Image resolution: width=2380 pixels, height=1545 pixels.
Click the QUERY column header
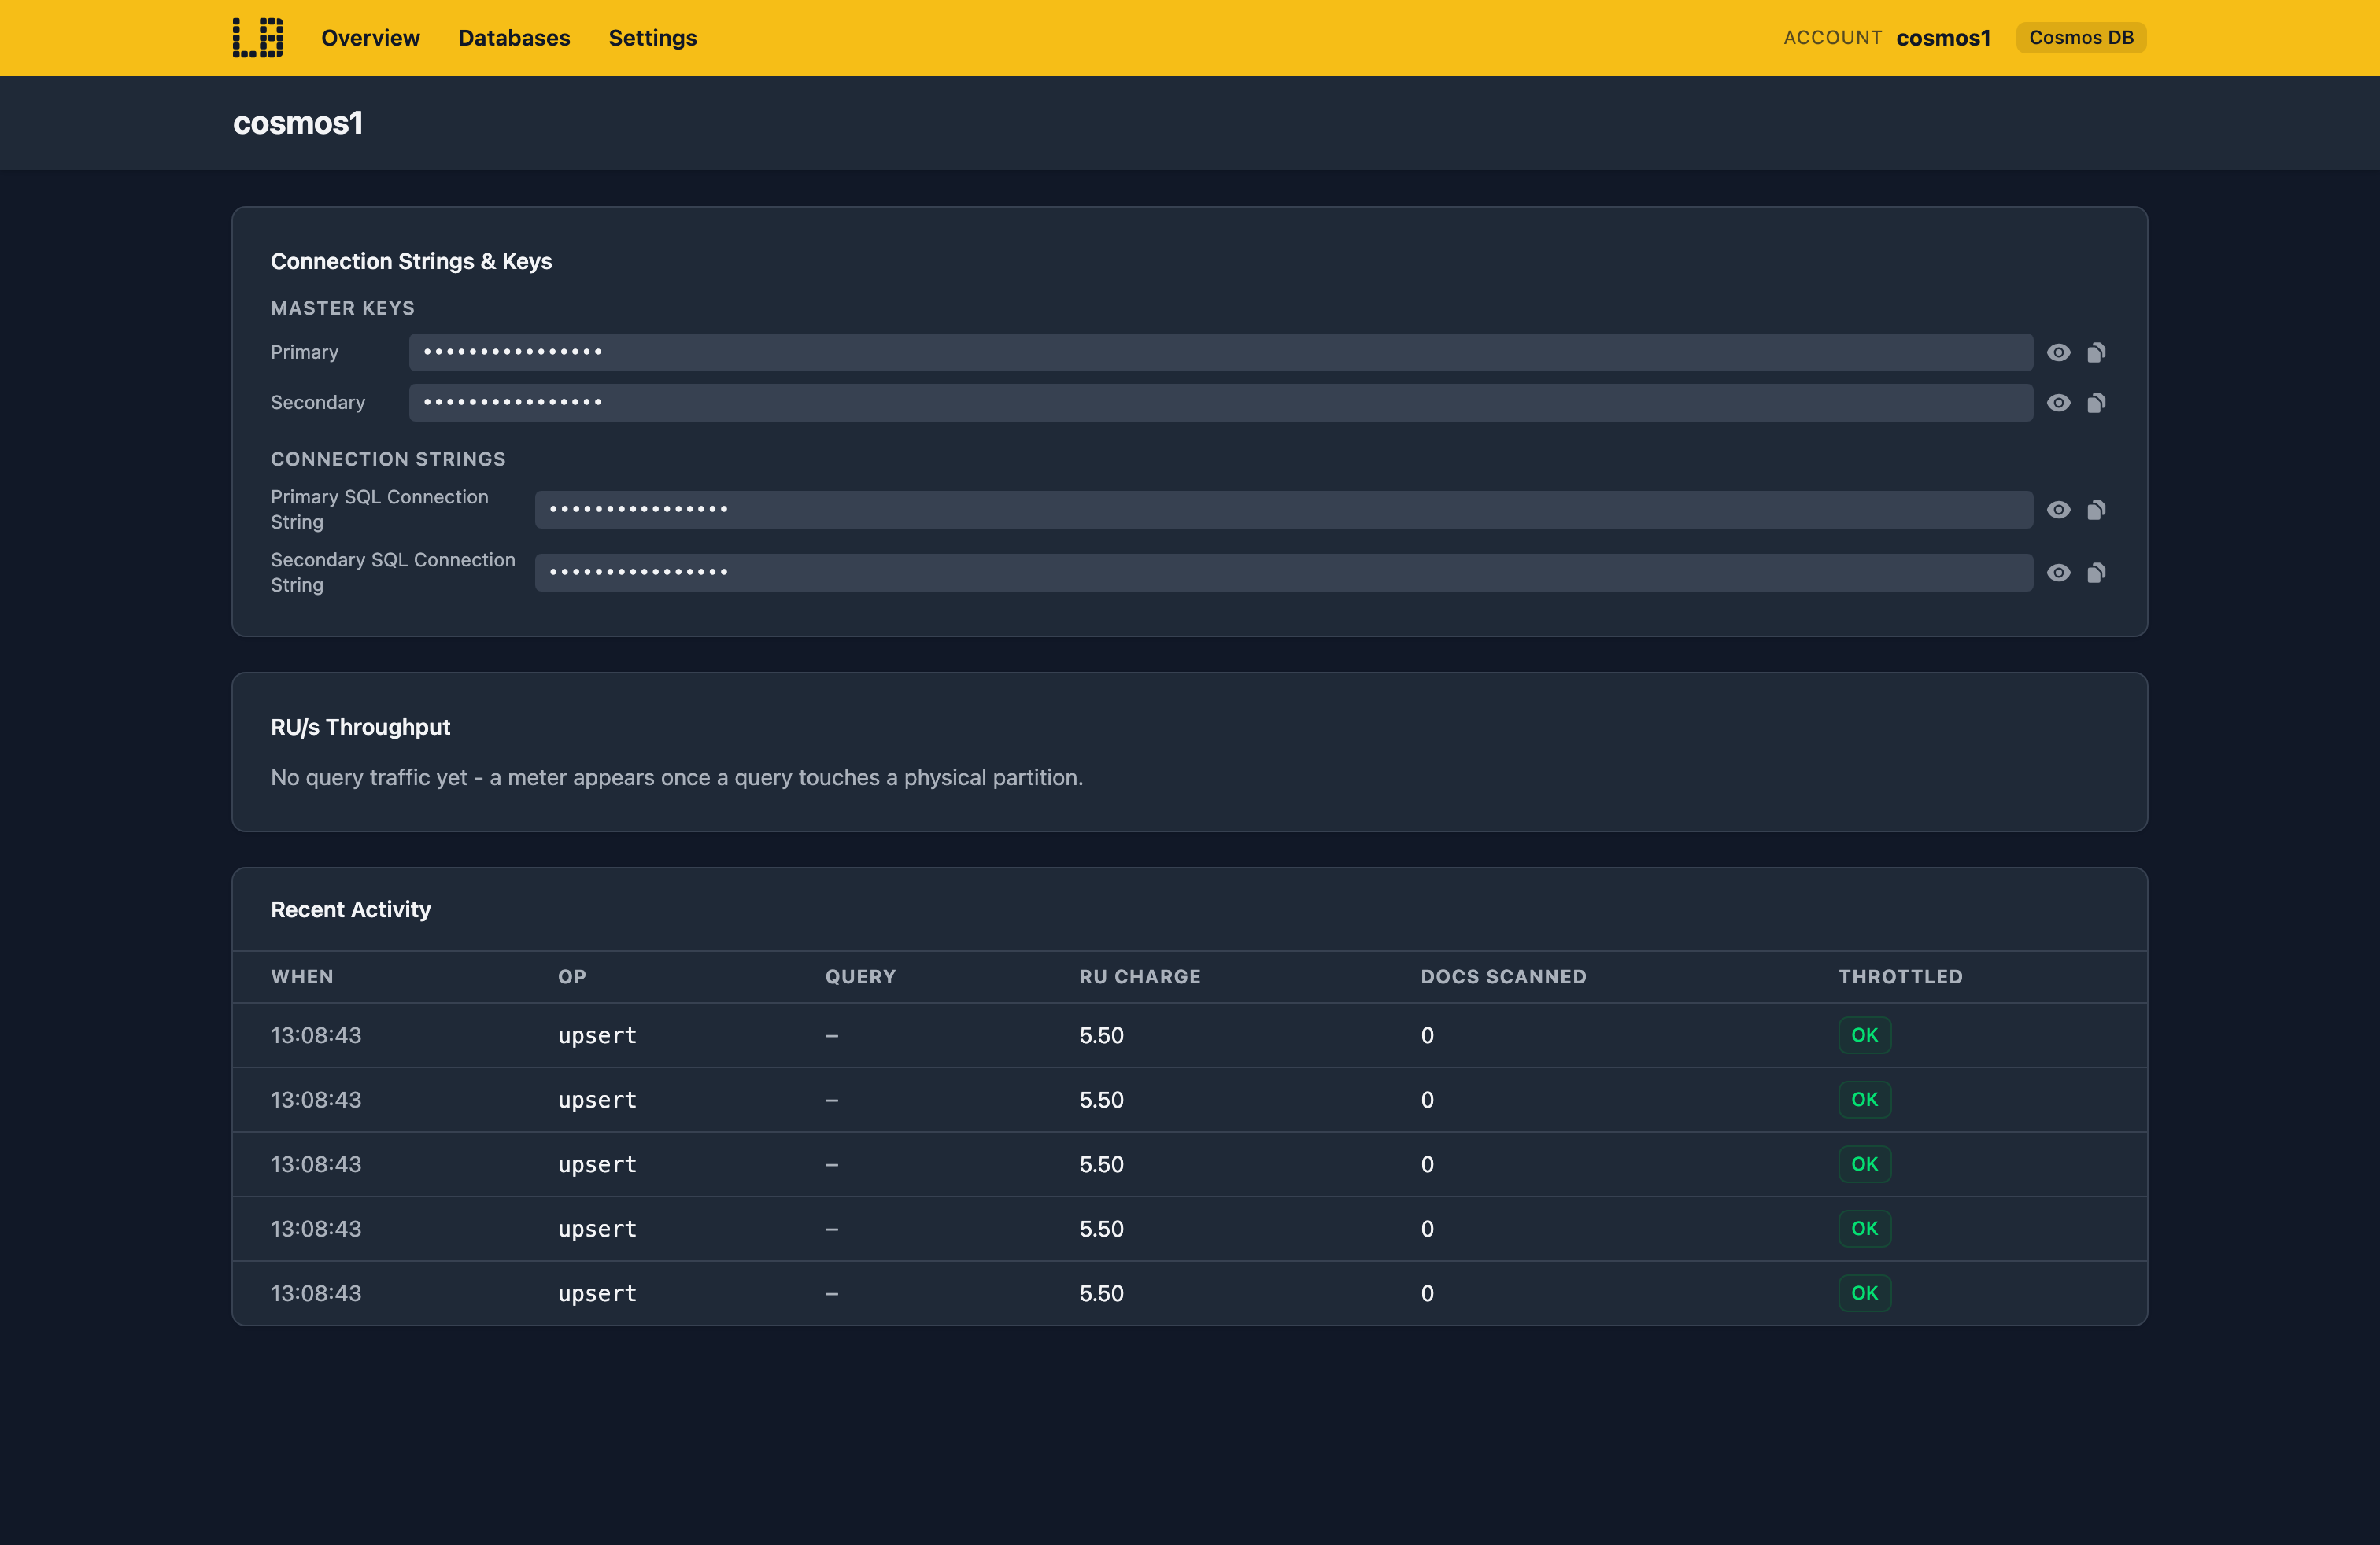point(860,977)
